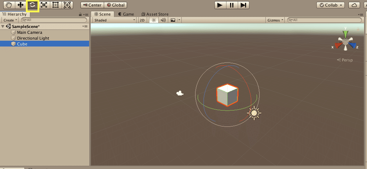This screenshot has width=367, height=169.
Task: Focus the Scene view search field
Action: [324, 20]
